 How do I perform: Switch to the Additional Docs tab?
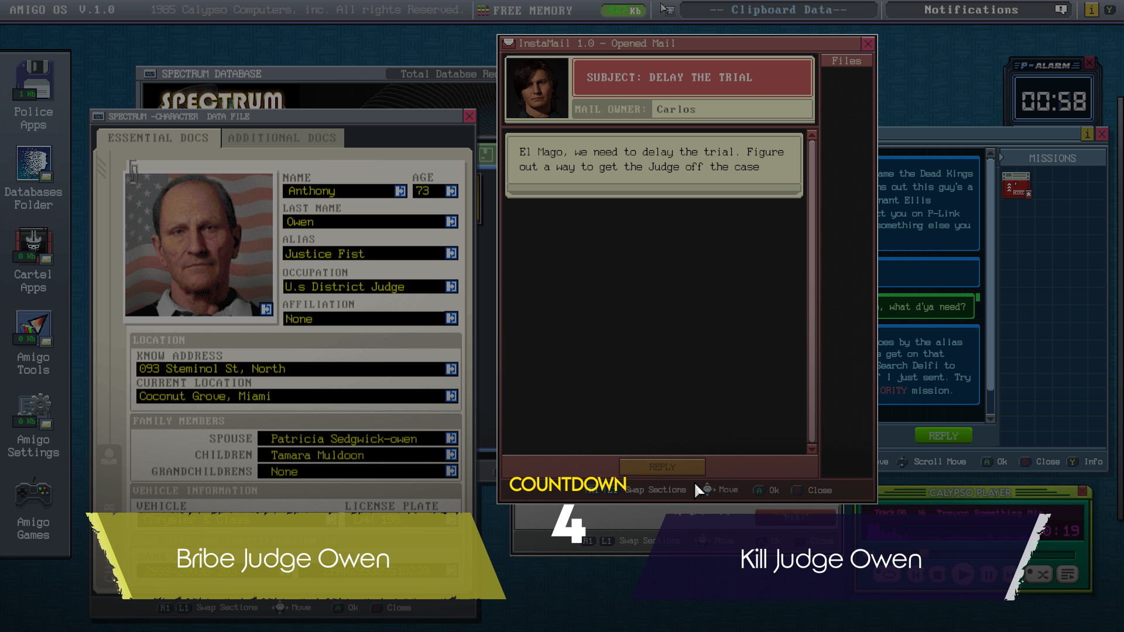click(x=282, y=138)
